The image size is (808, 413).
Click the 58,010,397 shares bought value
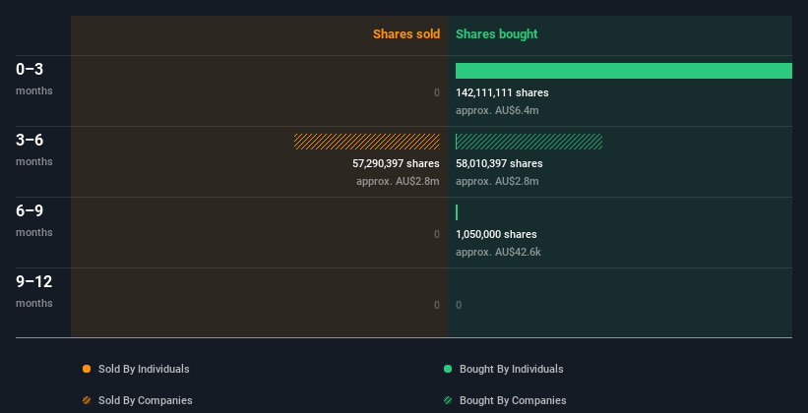tap(499, 163)
